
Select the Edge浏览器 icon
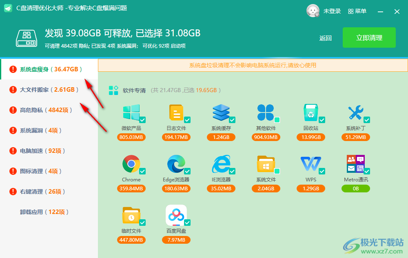click(176, 164)
